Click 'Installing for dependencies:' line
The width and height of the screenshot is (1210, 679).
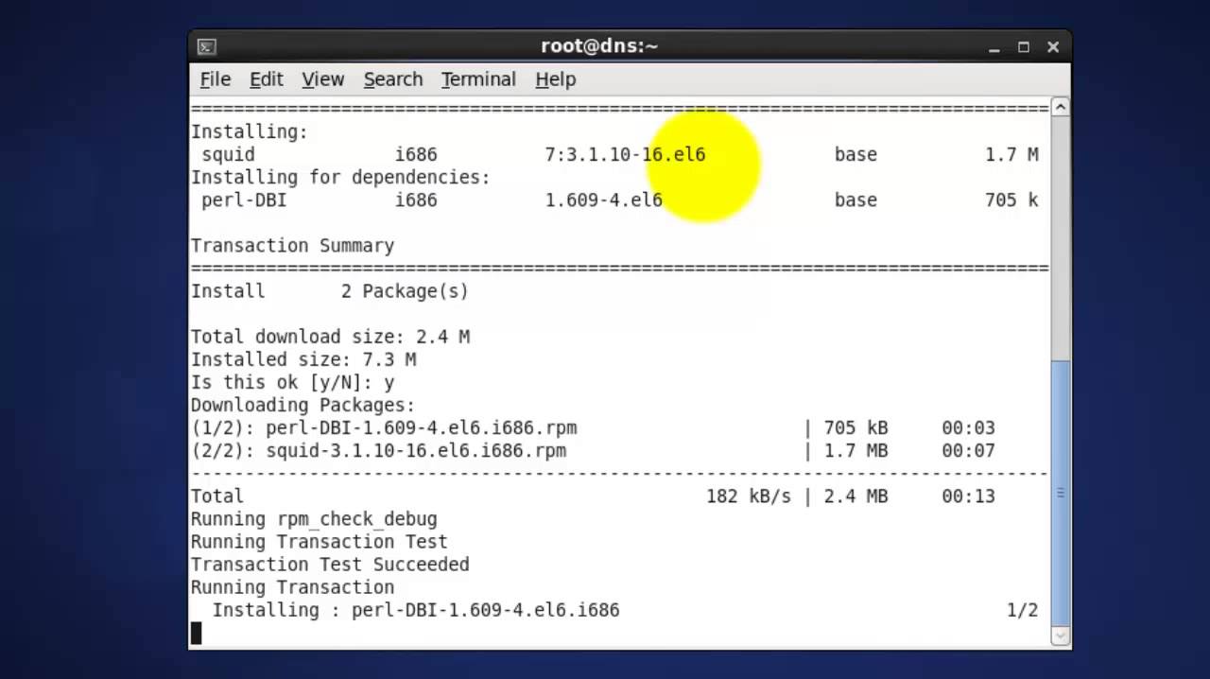point(340,177)
